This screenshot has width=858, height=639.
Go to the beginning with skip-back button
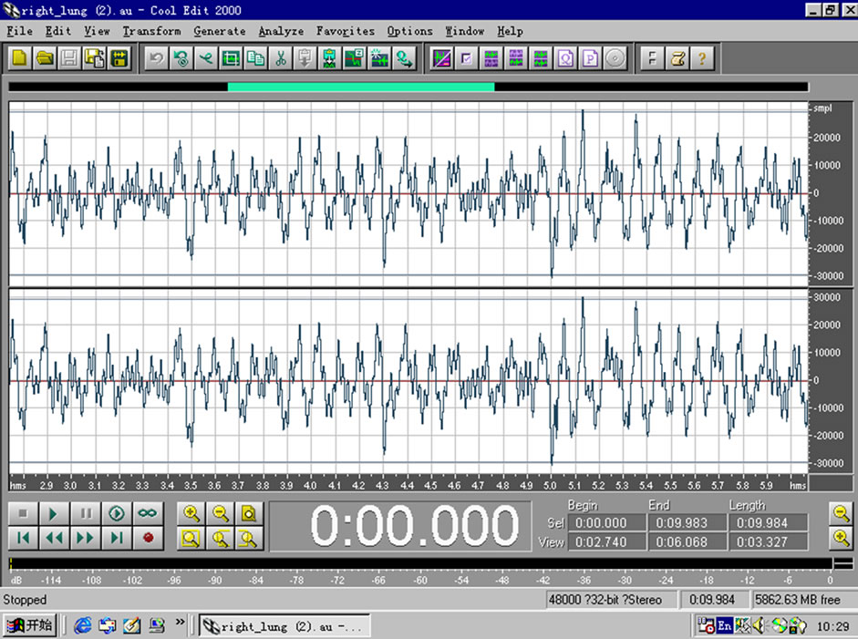click(x=23, y=538)
